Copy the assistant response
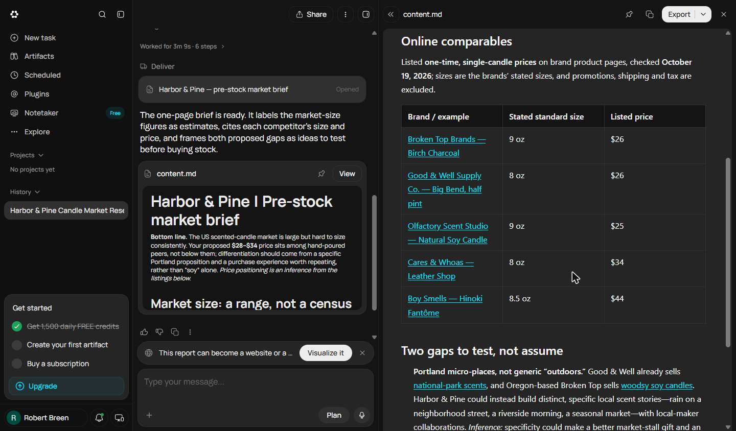Screen dimensions: 736x431 (175, 332)
